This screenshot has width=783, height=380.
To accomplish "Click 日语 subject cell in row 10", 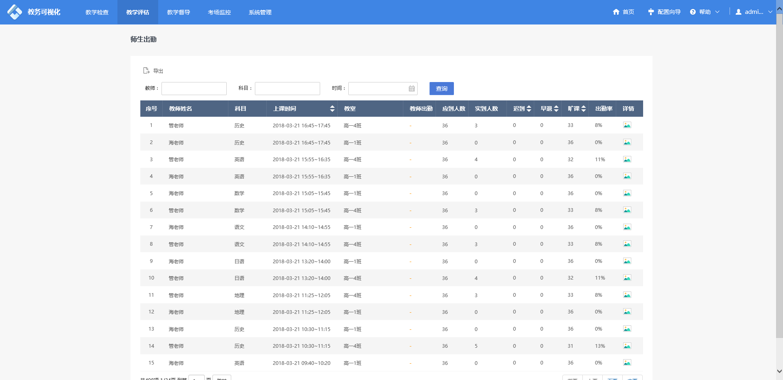I will 239,278.
